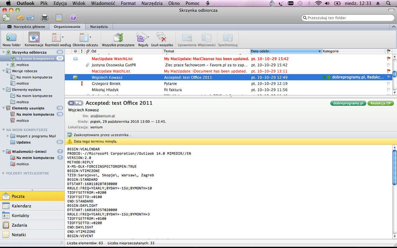Click the Wi-Fi icon in menu bar
The width and height of the screenshot is (397, 248).
coord(318,3)
